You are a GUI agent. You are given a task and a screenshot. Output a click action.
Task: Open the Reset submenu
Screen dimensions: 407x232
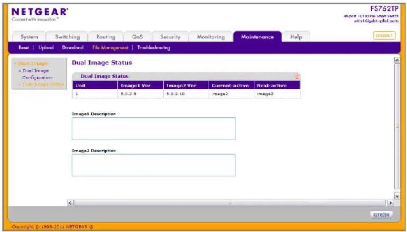tap(24, 48)
